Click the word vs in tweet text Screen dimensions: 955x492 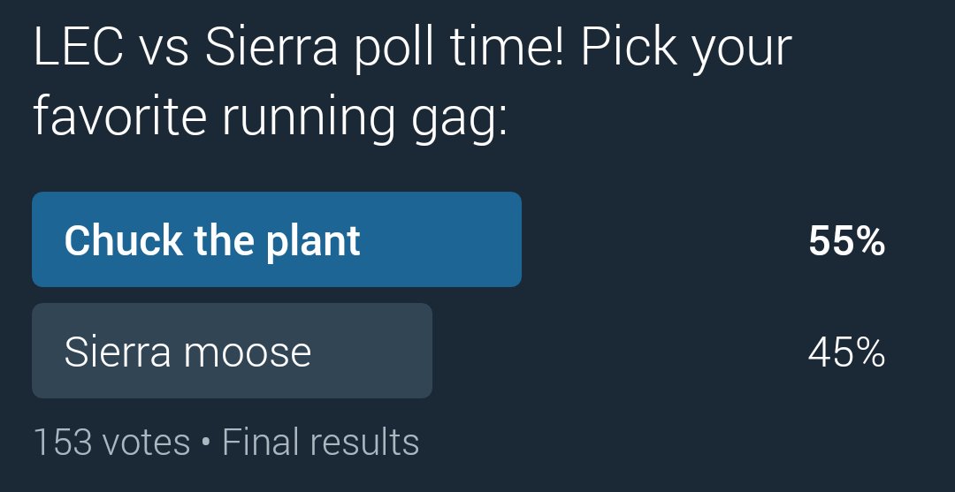(164, 52)
